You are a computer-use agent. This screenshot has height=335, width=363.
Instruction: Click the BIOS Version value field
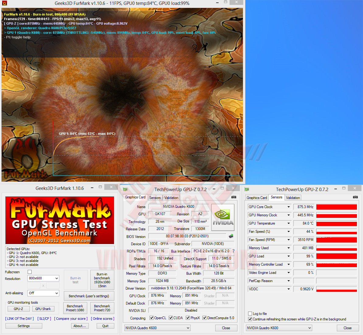coord(187,236)
